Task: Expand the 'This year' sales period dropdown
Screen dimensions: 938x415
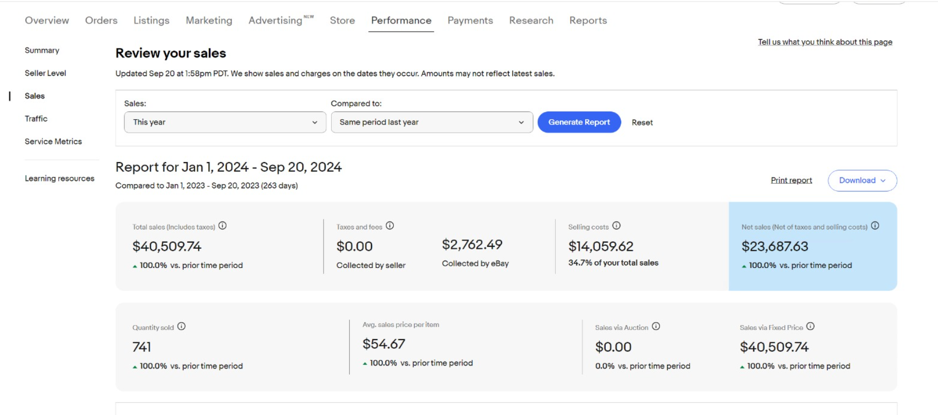Action: point(225,122)
